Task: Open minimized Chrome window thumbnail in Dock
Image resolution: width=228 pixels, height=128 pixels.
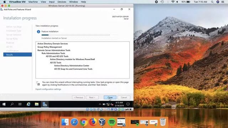Action: click(154, 122)
